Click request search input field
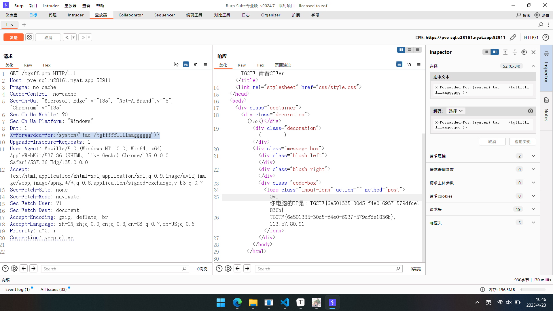 (115, 269)
